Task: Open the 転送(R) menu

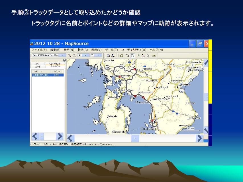Action: point(83,50)
